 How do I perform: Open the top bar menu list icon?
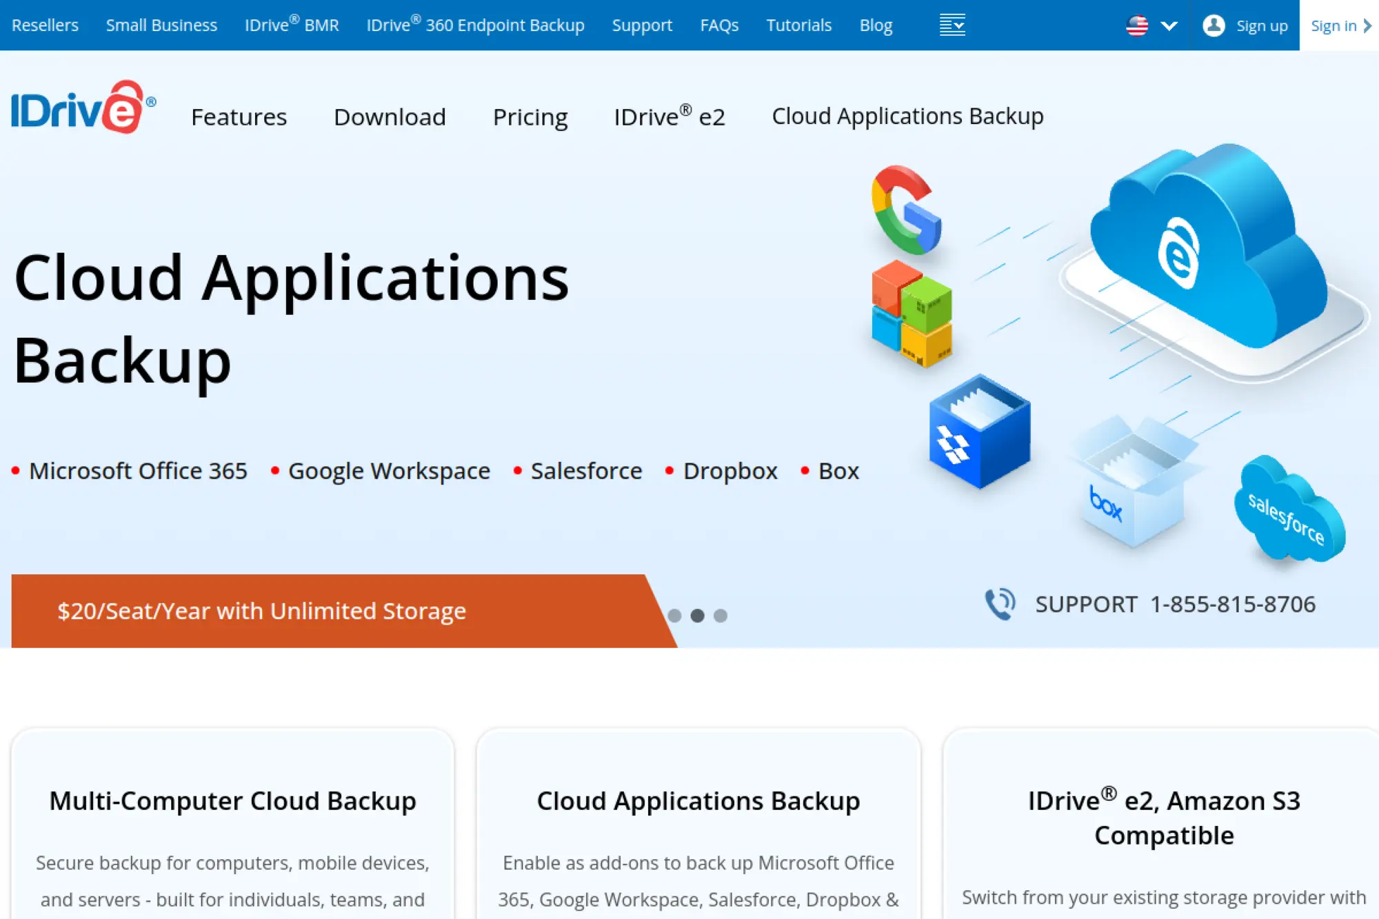click(952, 25)
